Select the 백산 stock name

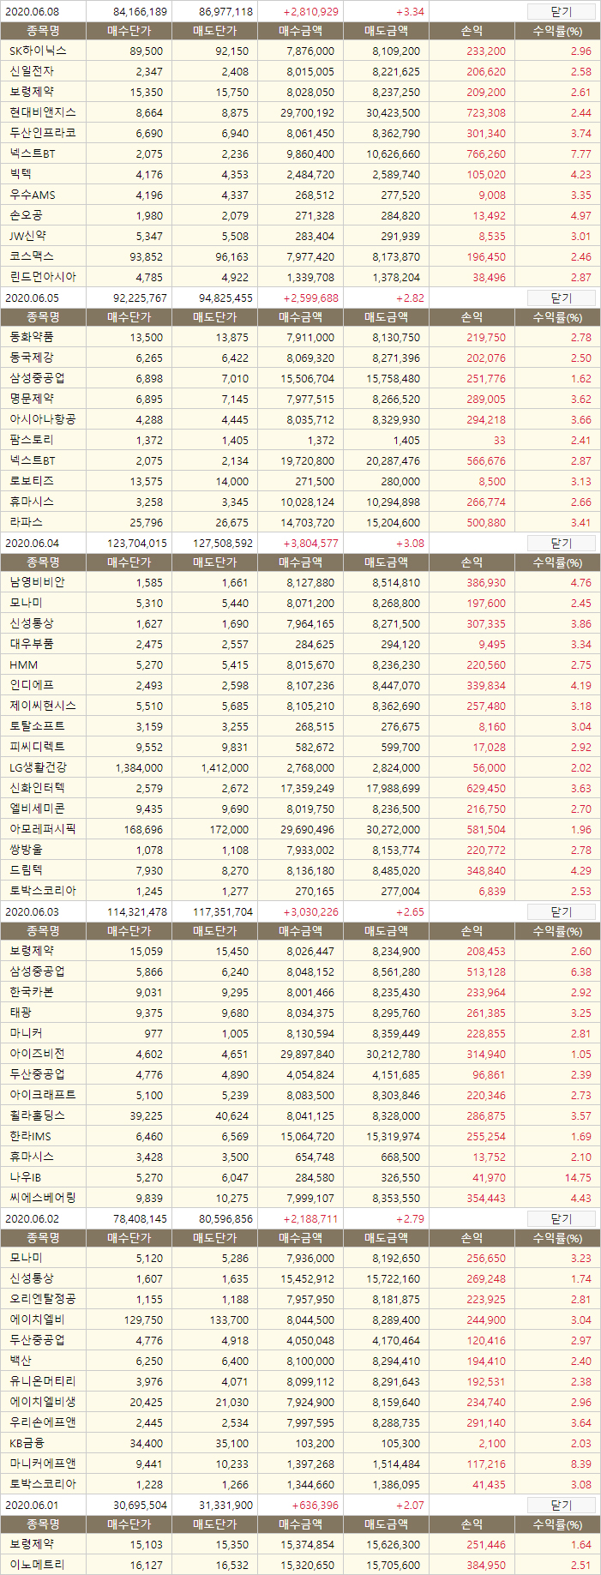point(21,1362)
